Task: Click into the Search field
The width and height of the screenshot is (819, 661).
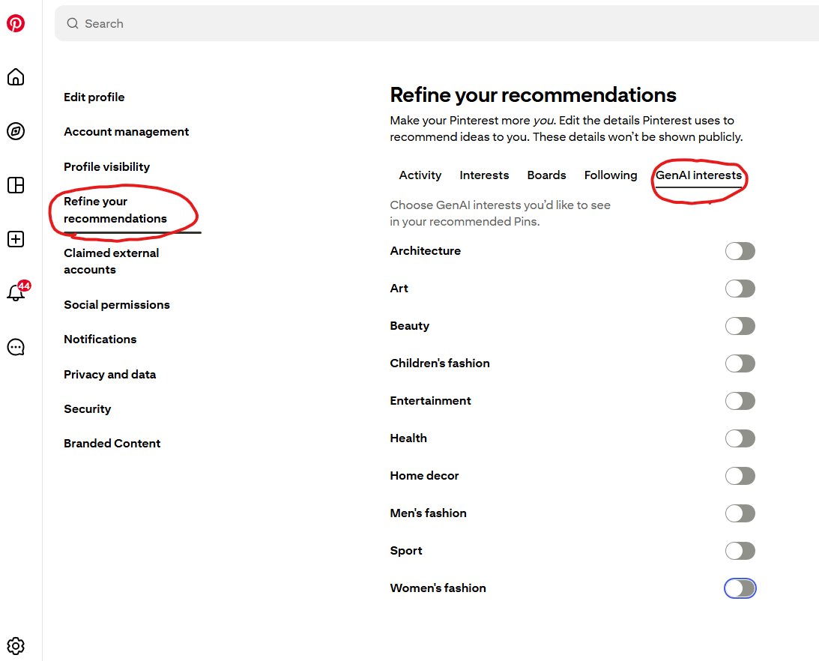Action: point(437,23)
